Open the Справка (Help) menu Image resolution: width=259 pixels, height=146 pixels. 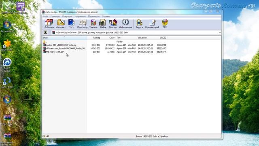[106, 17]
